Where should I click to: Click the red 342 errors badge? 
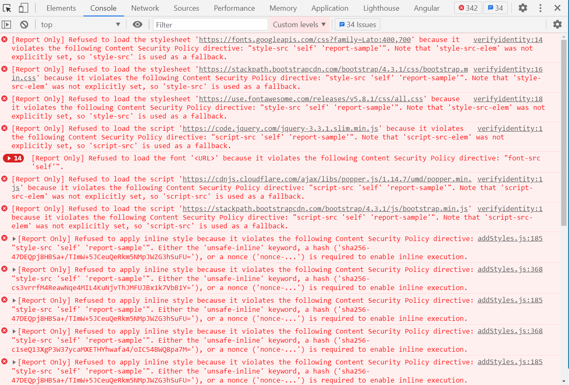pyautogui.click(x=468, y=8)
